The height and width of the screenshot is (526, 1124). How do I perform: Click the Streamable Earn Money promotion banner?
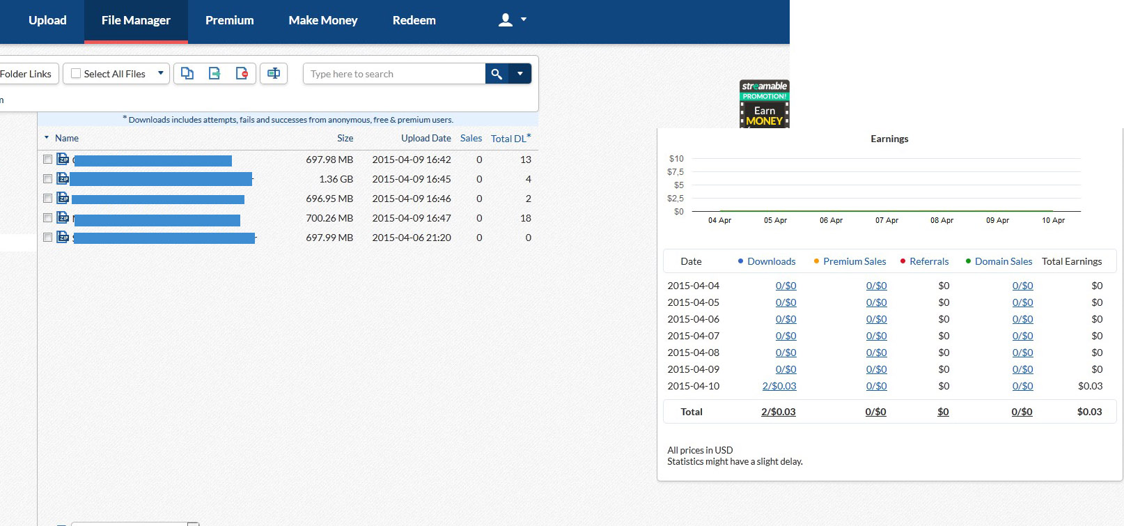(764, 104)
